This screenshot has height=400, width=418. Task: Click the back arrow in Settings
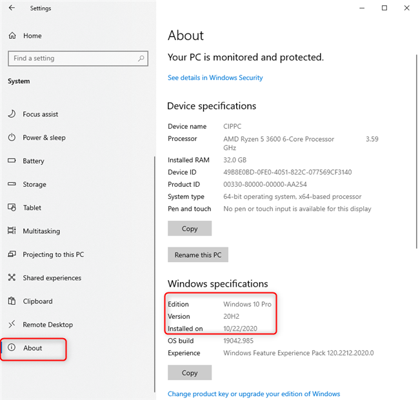[x=12, y=8]
